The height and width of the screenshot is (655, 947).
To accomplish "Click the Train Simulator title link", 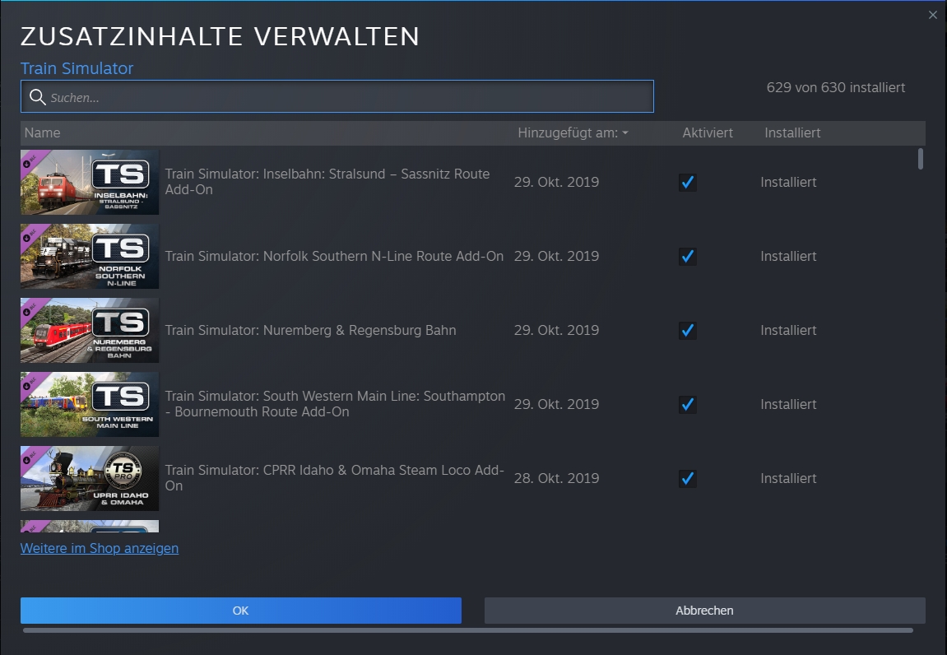I will coord(77,68).
